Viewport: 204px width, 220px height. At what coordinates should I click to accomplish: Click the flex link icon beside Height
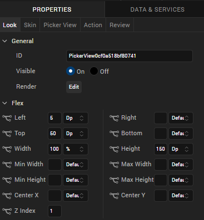point(114,149)
